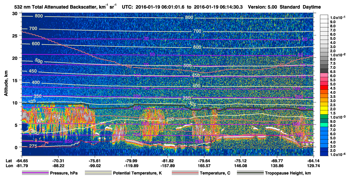Screen dimensions: 348x179
Task: Click the altitude axis tick '15'
Action: [16, 80]
